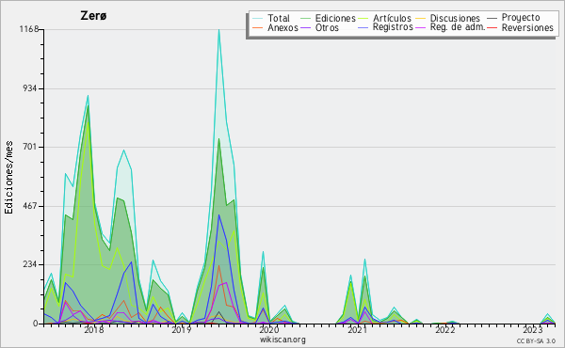
Task: Click the y-axis value 467
Action: (31, 206)
